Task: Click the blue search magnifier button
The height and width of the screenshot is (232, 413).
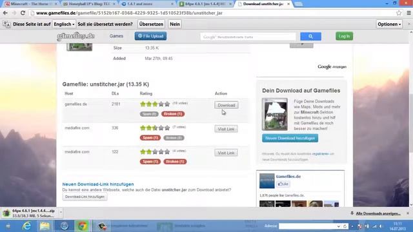Action: 310,36
